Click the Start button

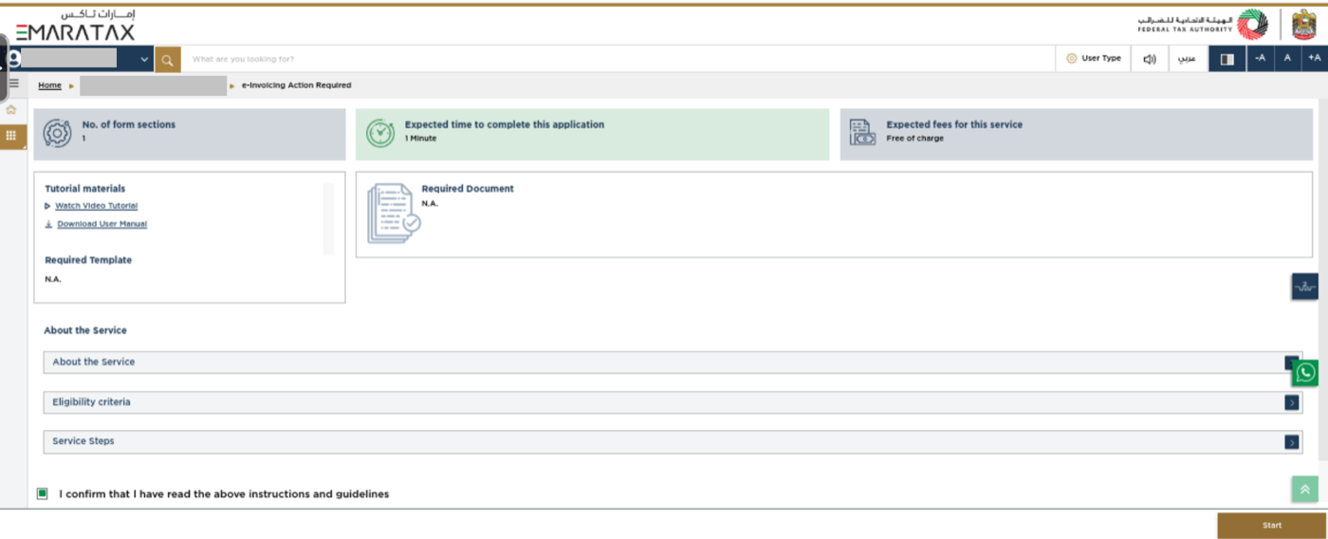click(1271, 526)
